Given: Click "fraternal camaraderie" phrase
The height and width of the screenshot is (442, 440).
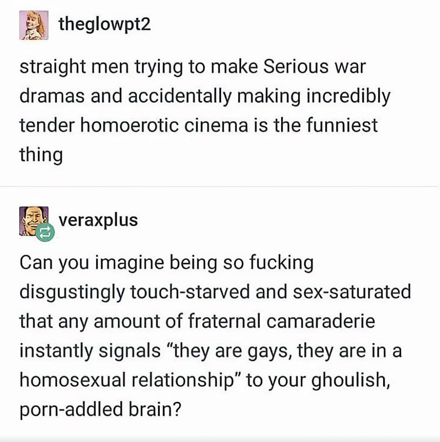Looking at the screenshot, I should coord(282,321).
